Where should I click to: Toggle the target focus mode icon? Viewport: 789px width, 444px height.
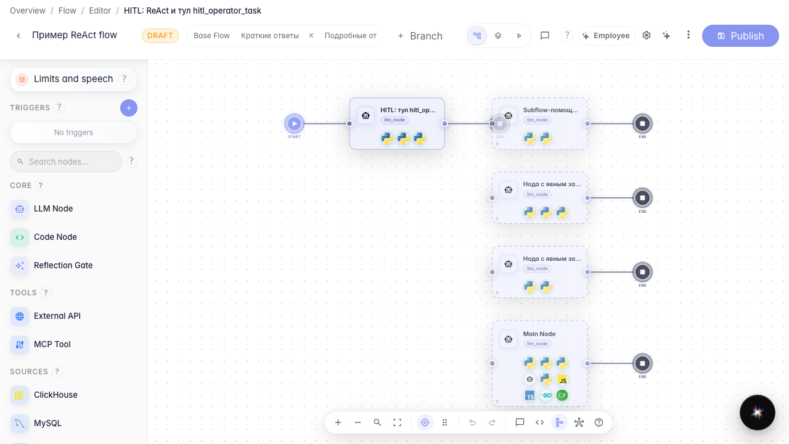[x=425, y=422]
